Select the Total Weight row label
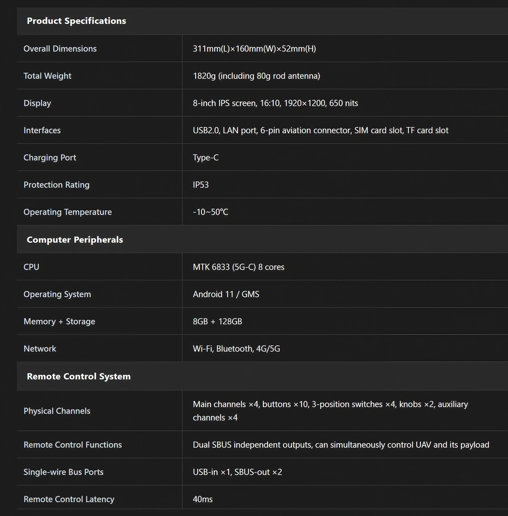The height and width of the screenshot is (516, 508). pyautogui.click(x=47, y=76)
